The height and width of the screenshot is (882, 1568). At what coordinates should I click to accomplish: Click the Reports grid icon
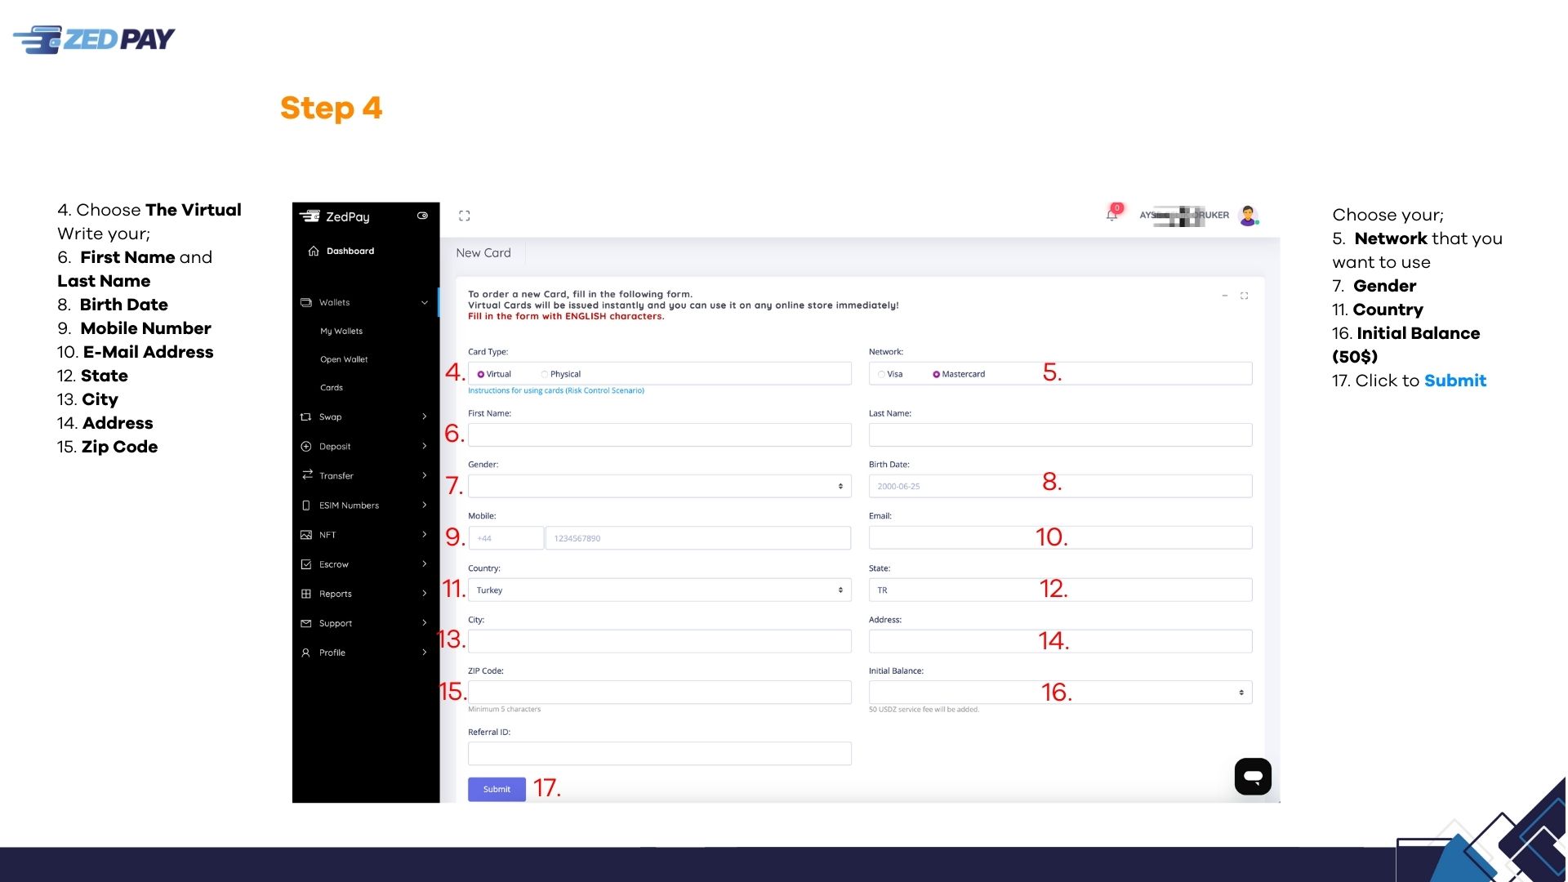pos(306,594)
